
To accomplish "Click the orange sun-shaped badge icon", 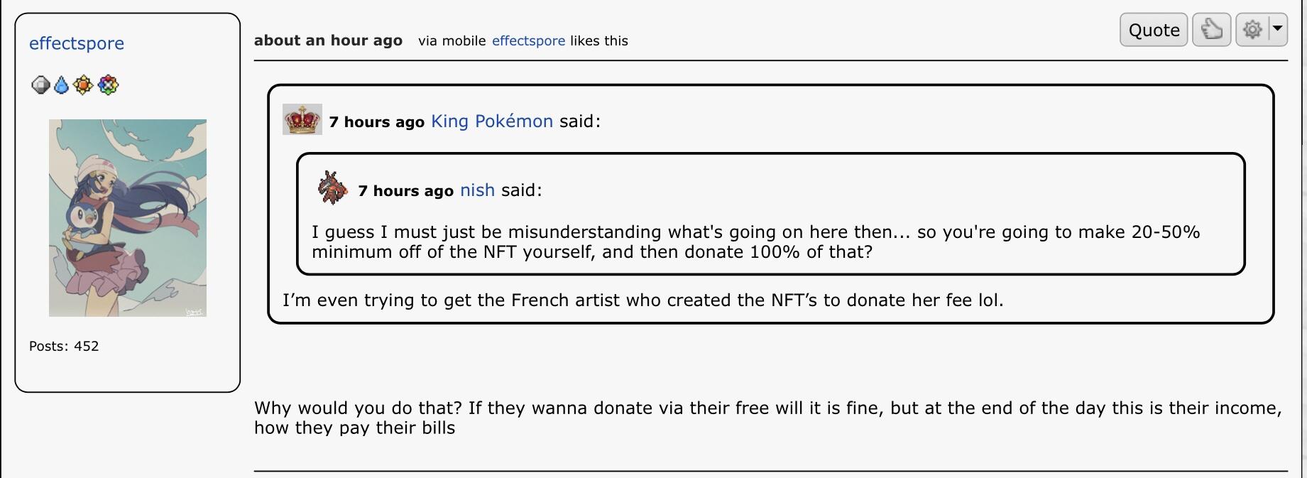I will pos(83,85).
